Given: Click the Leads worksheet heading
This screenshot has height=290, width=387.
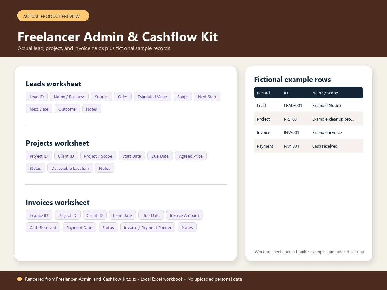Looking at the screenshot, I should 54,84.
